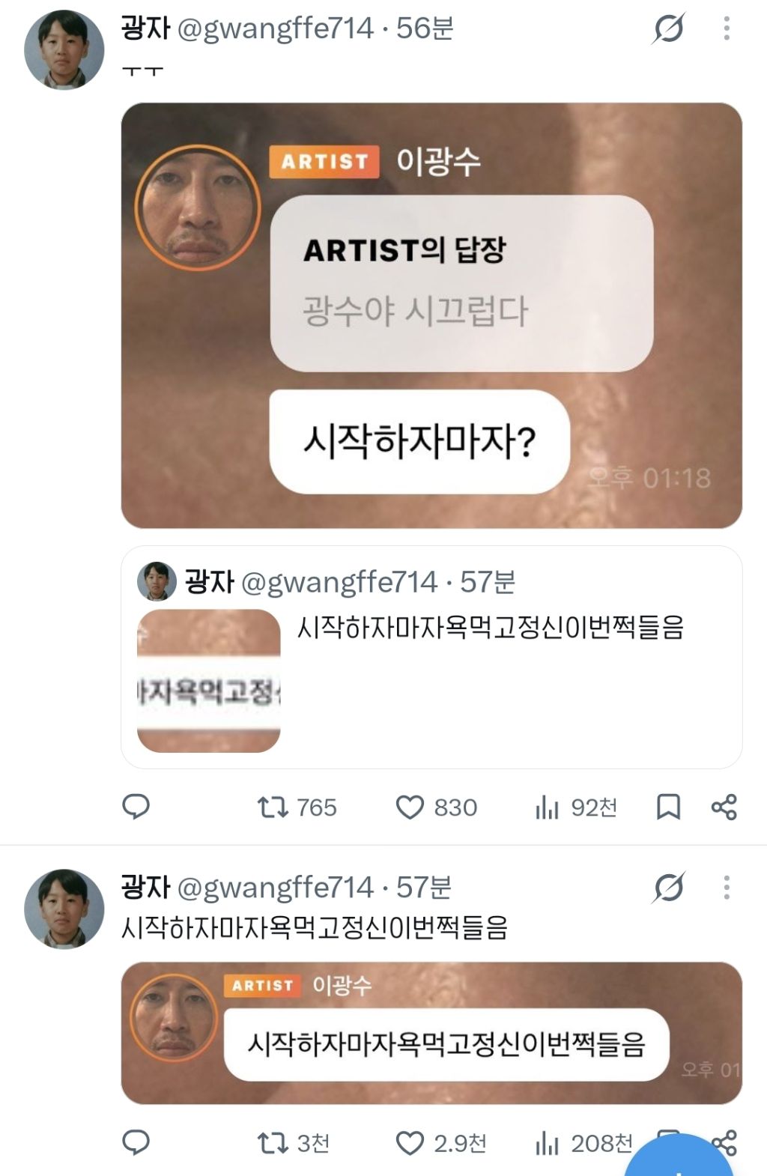
Task: Bookmark the first tweet
Action: point(668,807)
